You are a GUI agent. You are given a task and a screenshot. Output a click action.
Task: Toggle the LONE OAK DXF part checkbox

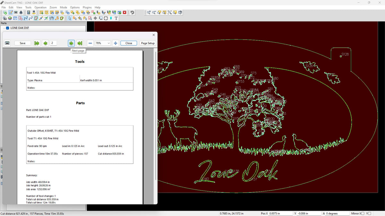coord(8,28)
